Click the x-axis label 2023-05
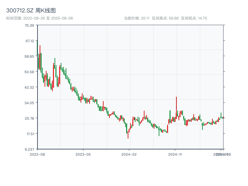Image resolution: width=248 pixels, height=186 pixels. pyautogui.click(x=83, y=154)
